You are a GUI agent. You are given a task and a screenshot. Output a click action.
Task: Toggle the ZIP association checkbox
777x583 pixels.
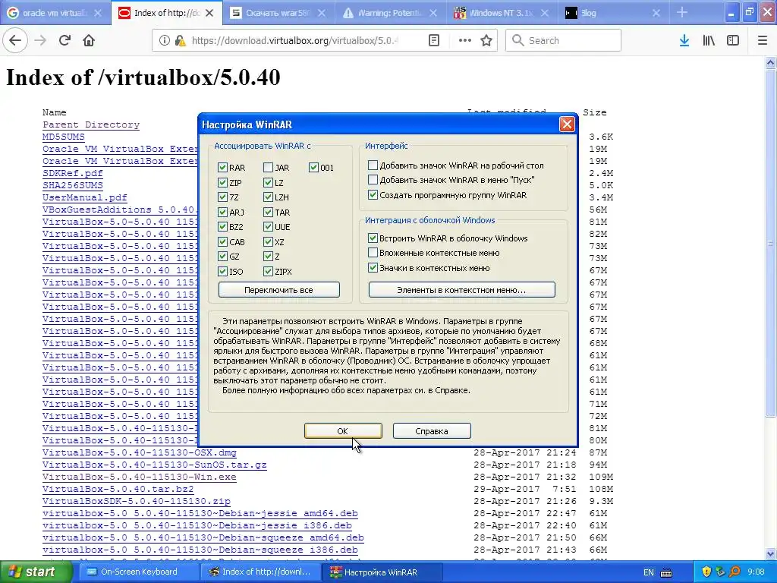pyautogui.click(x=222, y=182)
